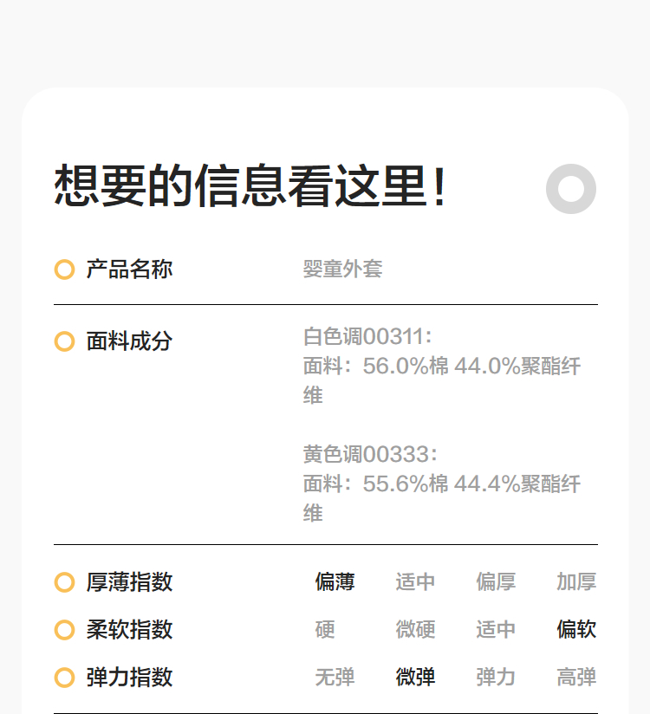Viewport: 650px width, 714px height.
Task: Click the 黄色调00333 fabric composition text
Action: 367,455
